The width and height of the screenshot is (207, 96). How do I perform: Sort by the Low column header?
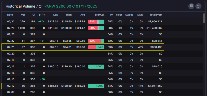coord(55,15)
